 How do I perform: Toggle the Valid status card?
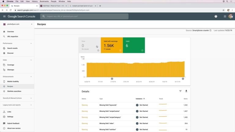(x=134, y=45)
